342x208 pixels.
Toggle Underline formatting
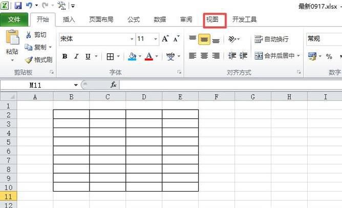tap(88, 56)
